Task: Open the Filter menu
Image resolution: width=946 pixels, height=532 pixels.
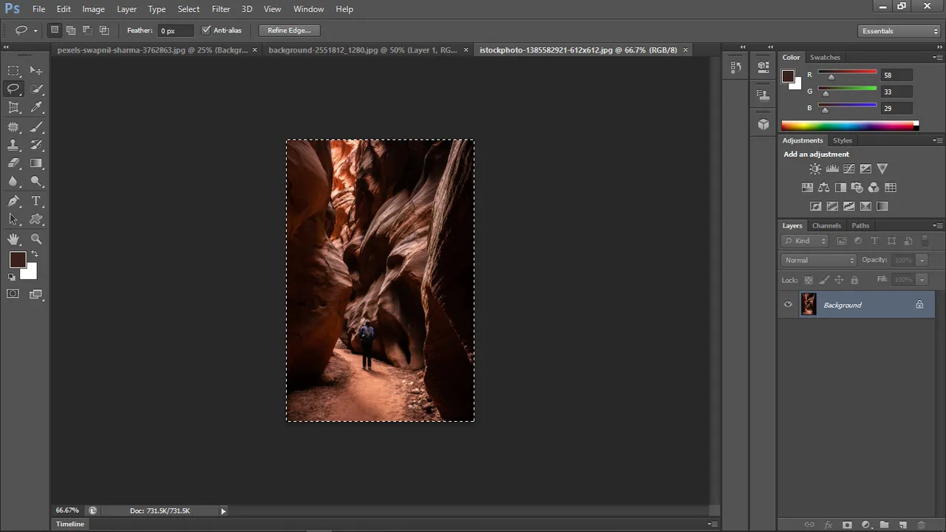Action: point(221,9)
